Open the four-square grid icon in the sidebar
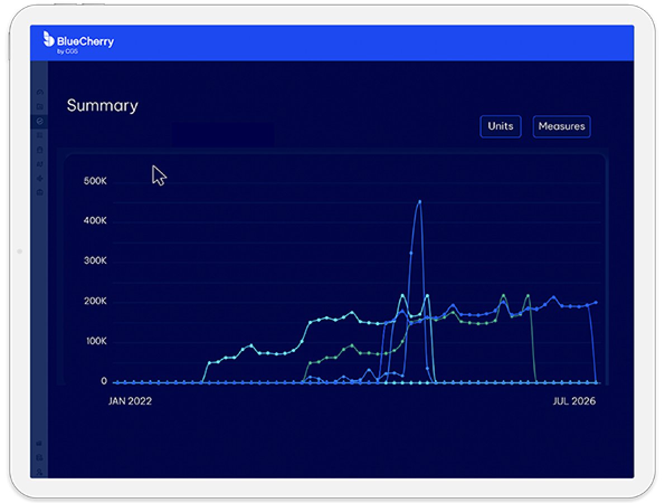Viewport: 665px width, 503px height. (39, 135)
